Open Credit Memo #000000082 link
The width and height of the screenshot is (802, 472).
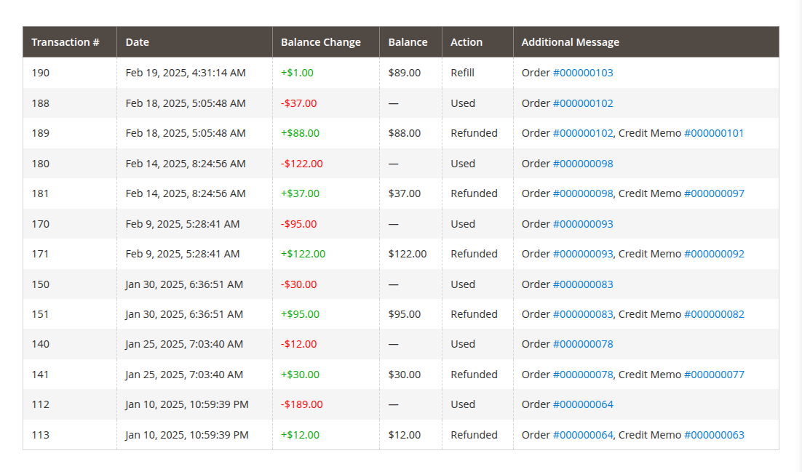[x=716, y=313]
